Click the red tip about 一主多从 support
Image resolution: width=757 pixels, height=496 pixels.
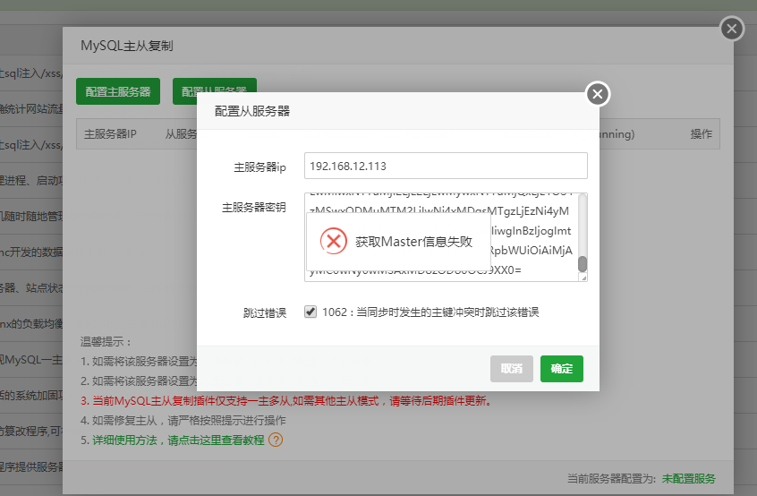point(287,401)
